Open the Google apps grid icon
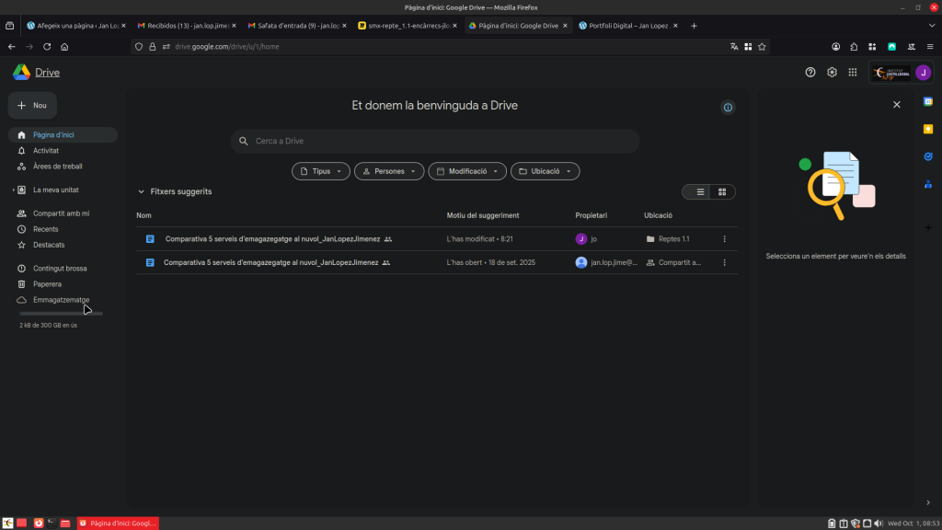 pos(853,73)
